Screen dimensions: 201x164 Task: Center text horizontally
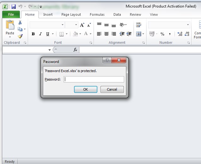pos(106,34)
